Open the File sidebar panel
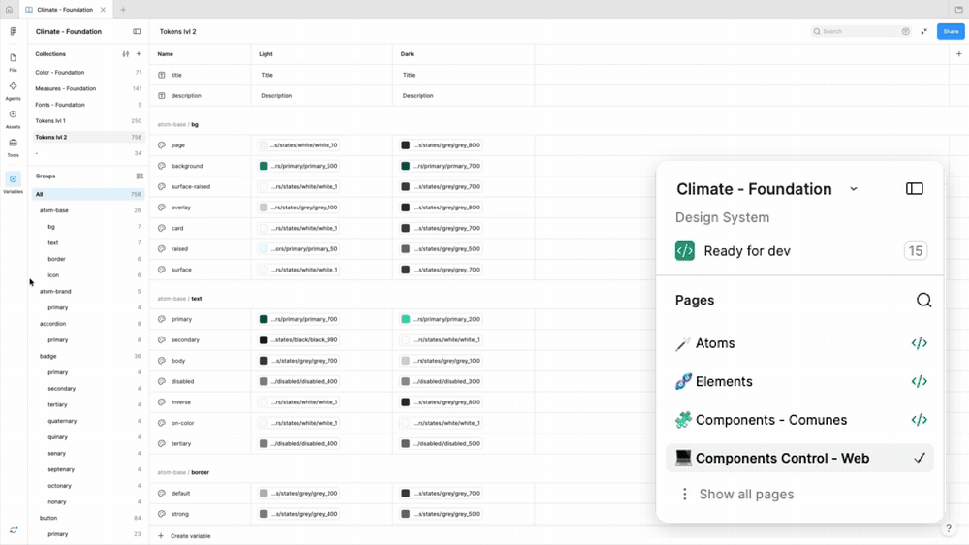 click(x=13, y=62)
